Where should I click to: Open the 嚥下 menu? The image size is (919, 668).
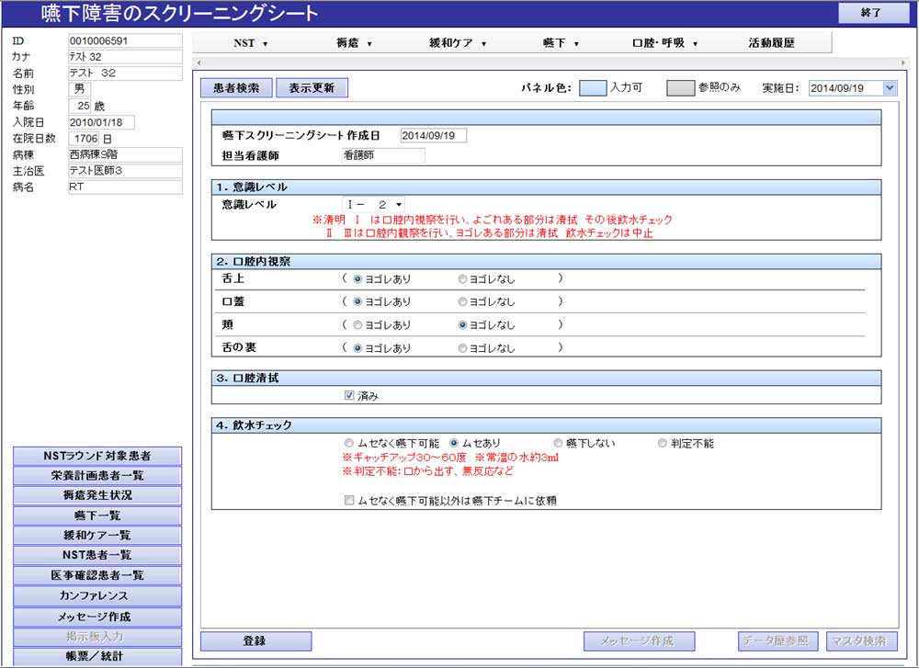(561, 43)
